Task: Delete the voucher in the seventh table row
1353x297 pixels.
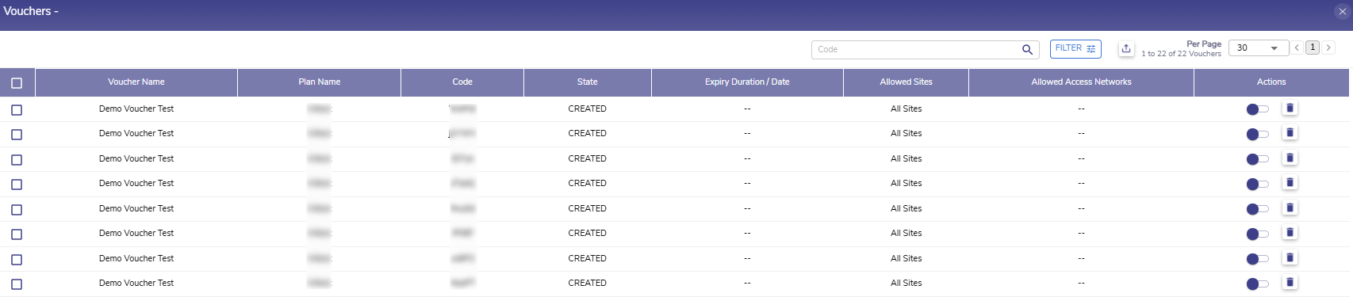Action: point(1290,258)
